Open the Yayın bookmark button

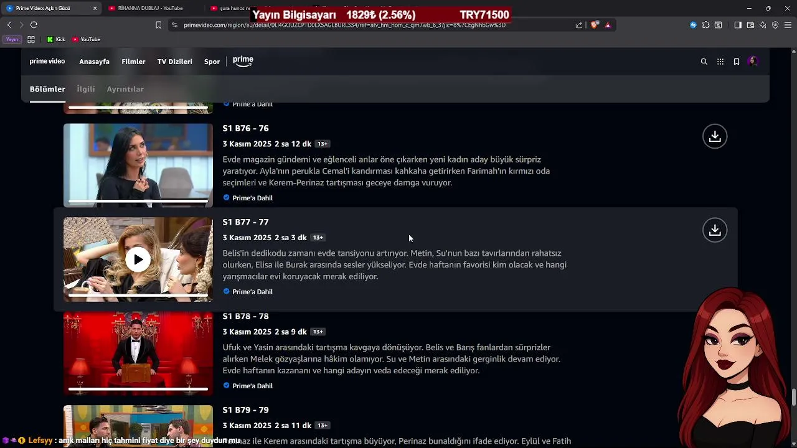pos(12,39)
